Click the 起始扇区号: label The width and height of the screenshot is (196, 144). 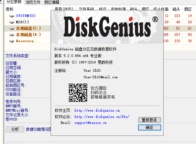(16, 85)
